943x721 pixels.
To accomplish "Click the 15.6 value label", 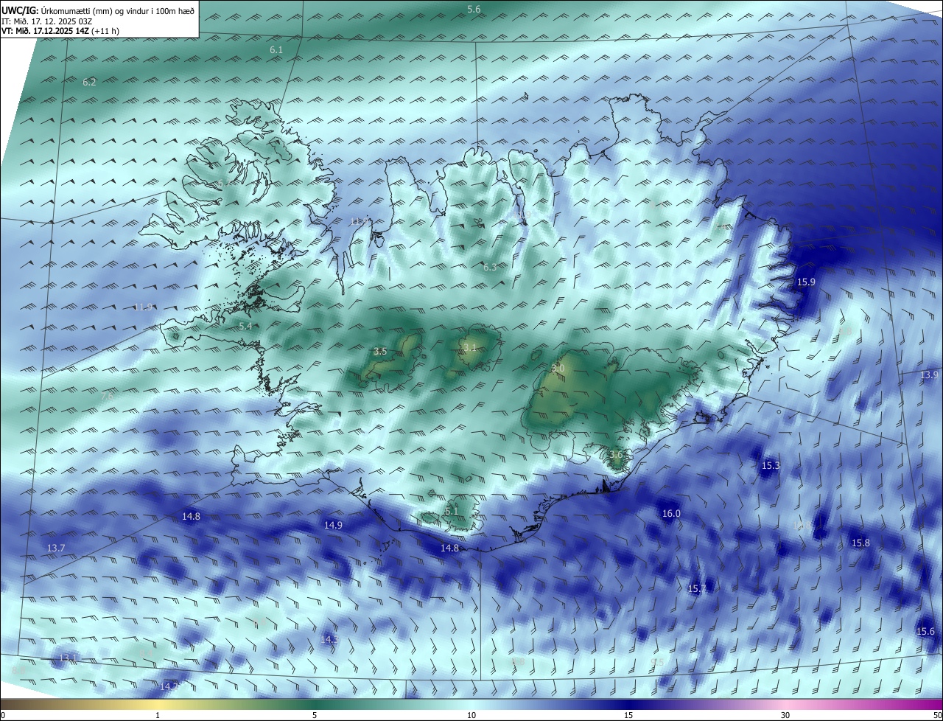I will click(925, 631).
